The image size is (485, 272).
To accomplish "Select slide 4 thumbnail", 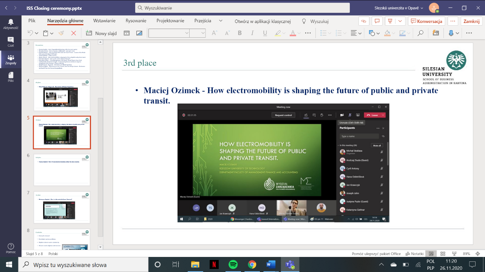I will 62,95.
